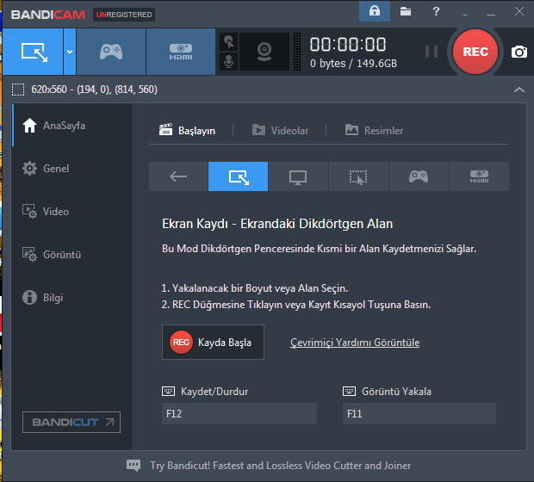Select HDMI mode in mode selector

(x=479, y=176)
